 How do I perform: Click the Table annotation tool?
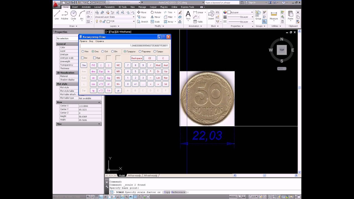point(198,22)
